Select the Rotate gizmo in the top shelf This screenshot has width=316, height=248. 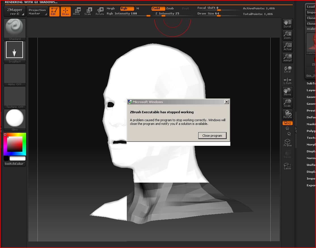point(100,11)
